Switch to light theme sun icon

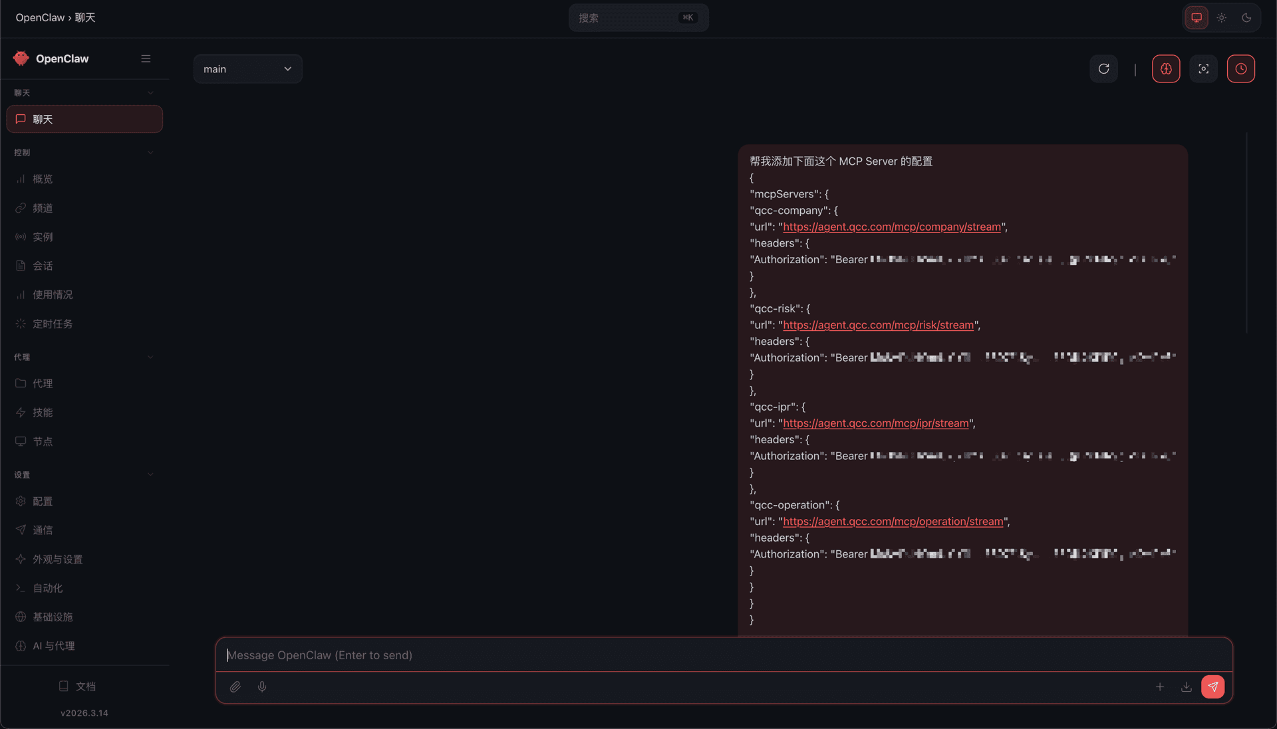tap(1222, 18)
